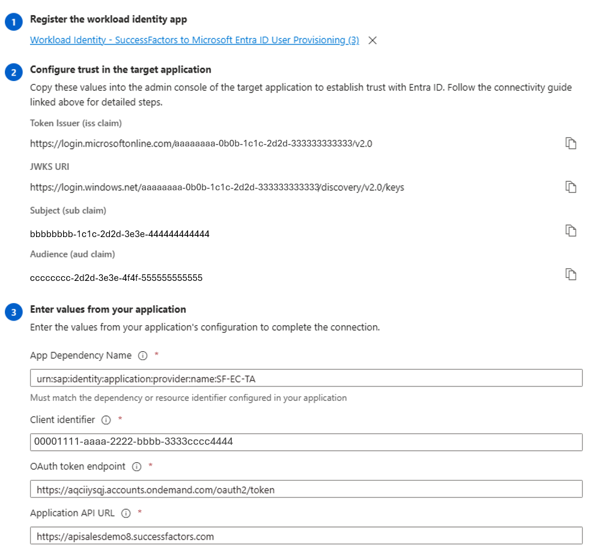The height and width of the screenshot is (560, 599).
Task: Click the JWKS URI URL text
Action: pyautogui.click(x=217, y=187)
